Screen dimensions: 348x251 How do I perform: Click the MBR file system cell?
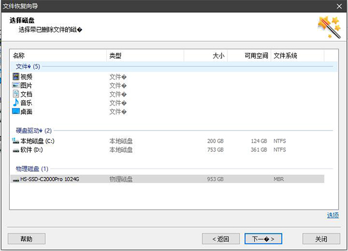tap(279, 179)
